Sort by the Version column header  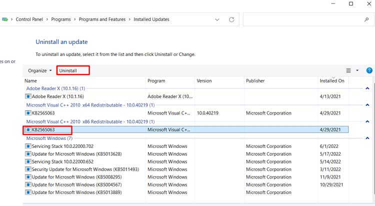204,81
